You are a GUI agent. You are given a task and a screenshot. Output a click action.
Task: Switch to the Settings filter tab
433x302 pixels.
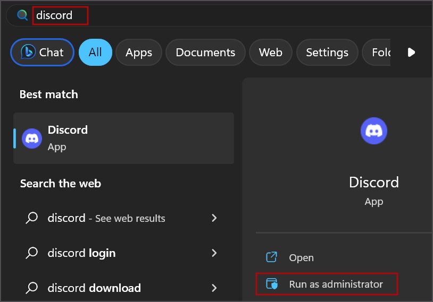click(327, 53)
